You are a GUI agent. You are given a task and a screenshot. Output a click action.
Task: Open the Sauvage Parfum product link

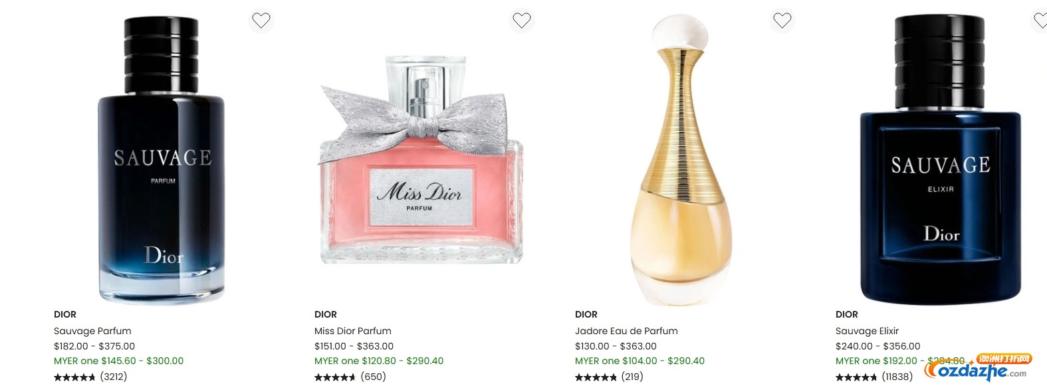pyautogui.click(x=92, y=331)
